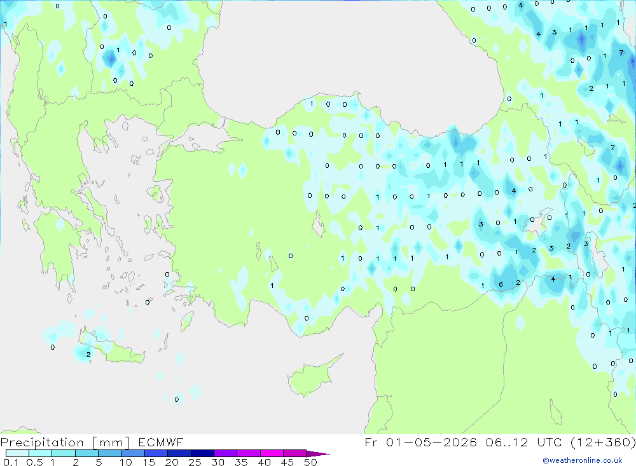Click the precipitation value '7' on the map
The width and height of the screenshot is (636, 466).
tap(621, 53)
